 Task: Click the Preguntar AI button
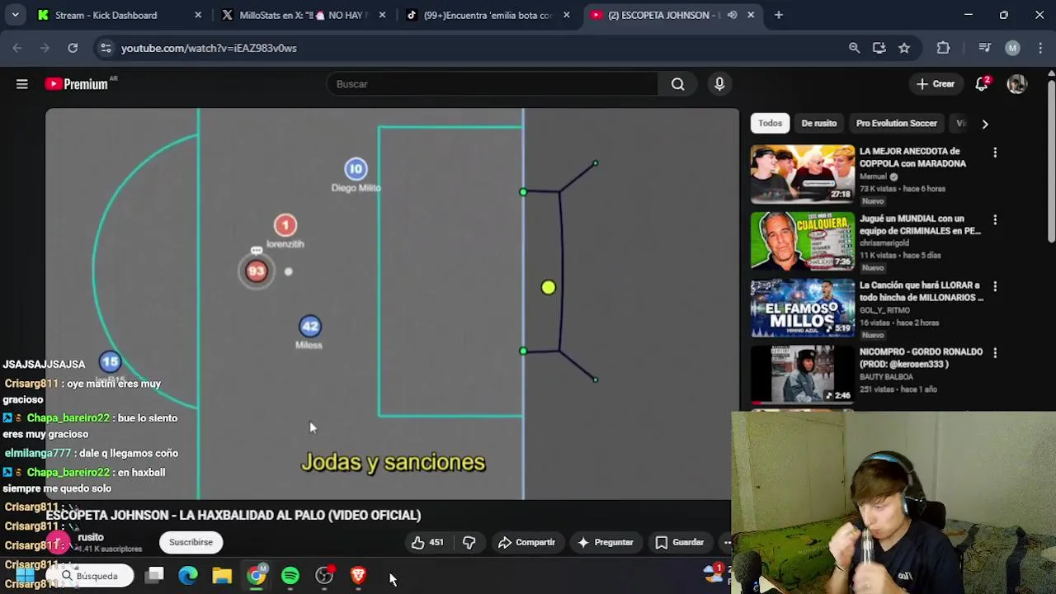(x=606, y=542)
